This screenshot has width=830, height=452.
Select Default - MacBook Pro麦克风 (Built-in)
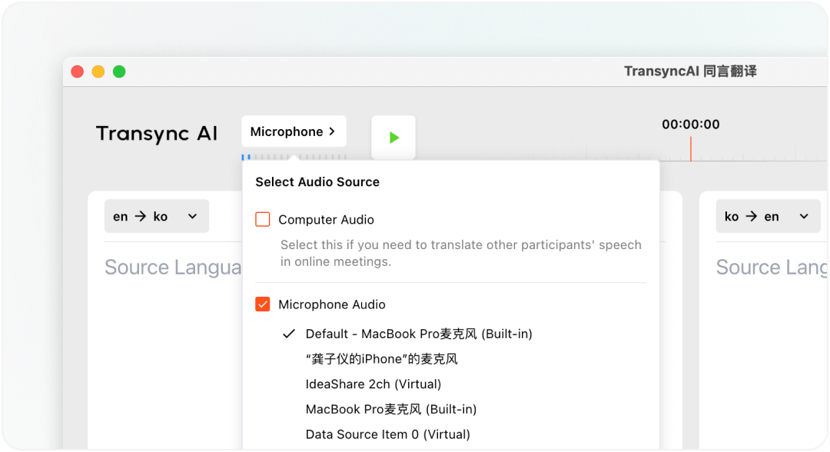419,334
